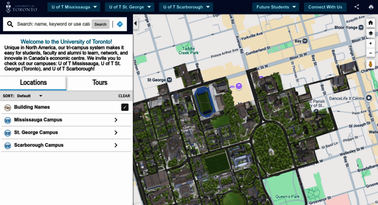This screenshot has width=378, height=205.
Task: Open the U of T Mississauga dropdown
Action: 74,7
